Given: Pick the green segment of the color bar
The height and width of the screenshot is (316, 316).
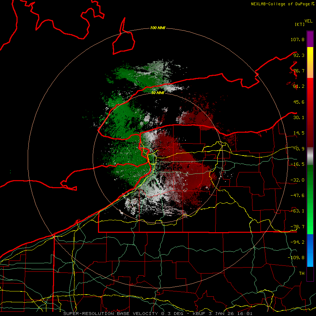Looking at the screenshot, I should 310,199.
